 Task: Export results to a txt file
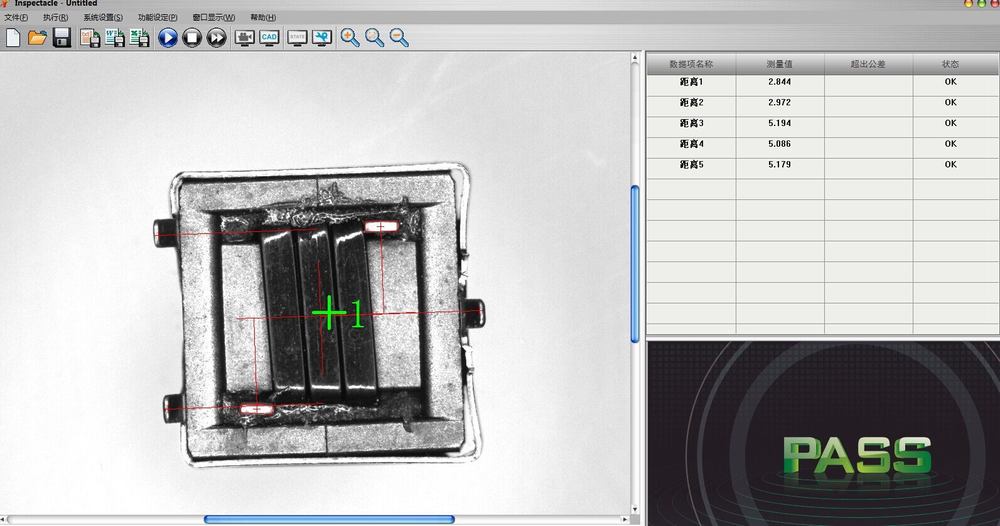pyautogui.click(x=90, y=38)
